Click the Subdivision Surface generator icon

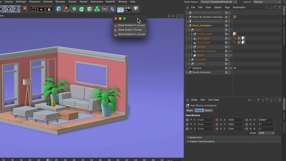click(x=74, y=9)
